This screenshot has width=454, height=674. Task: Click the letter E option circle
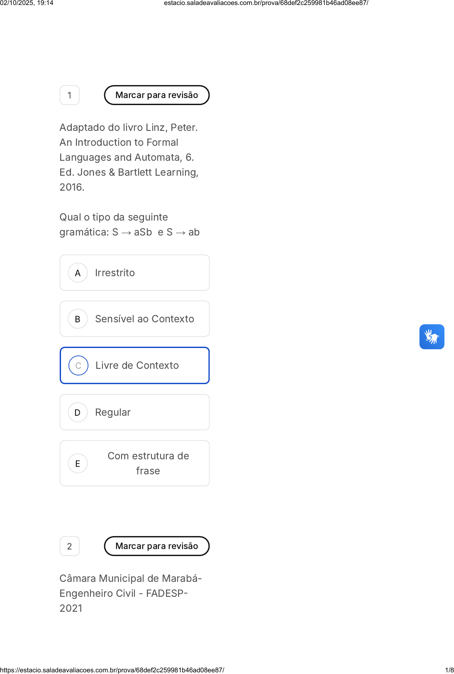(78, 463)
